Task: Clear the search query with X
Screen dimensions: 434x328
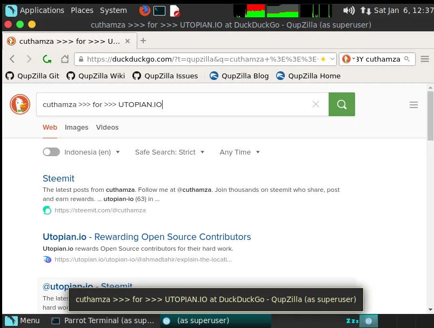Action: click(x=316, y=104)
